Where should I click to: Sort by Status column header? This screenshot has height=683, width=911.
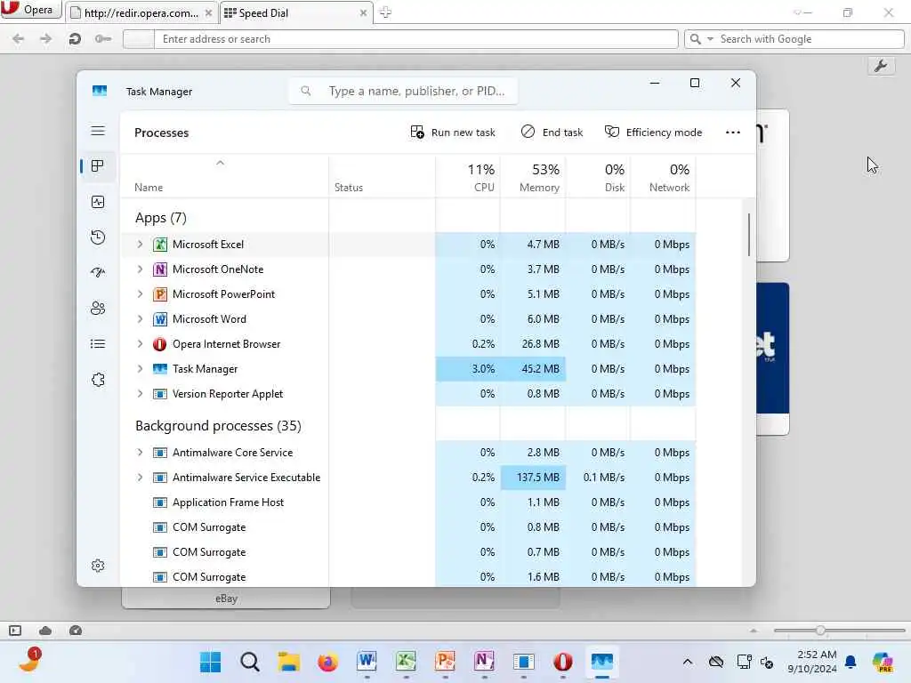click(x=382, y=177)
